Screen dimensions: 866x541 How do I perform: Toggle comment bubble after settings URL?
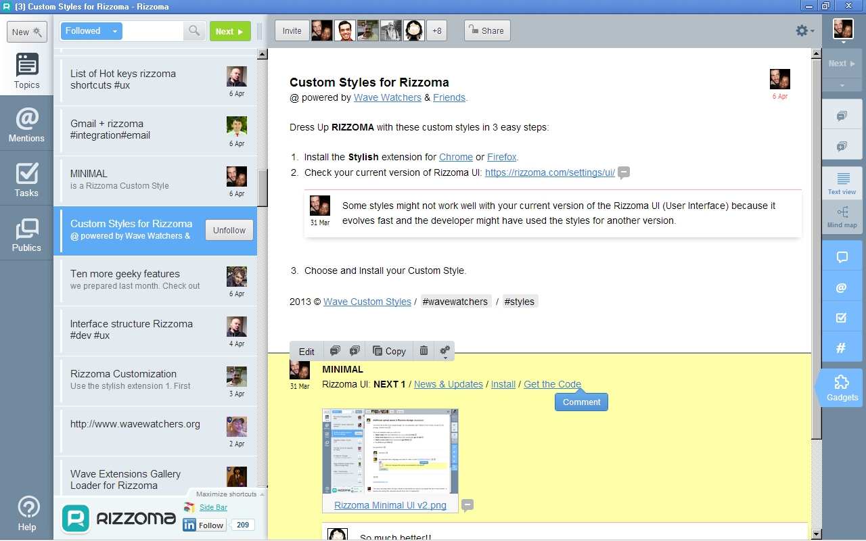[x=624, y=172]
